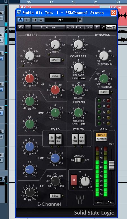This screenshot has height=219, width=127.
Task: Toggle the HF BELL button
Action: click(55, 76)
